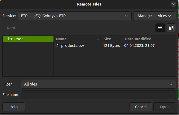
Task: Click the Help button
Action: [x=14, y=107]
